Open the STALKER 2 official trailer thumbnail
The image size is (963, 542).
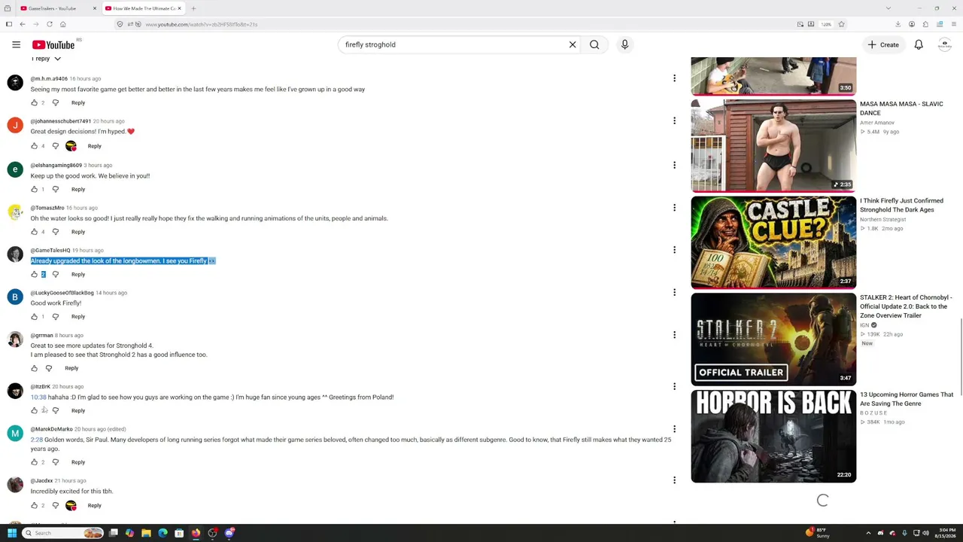(773, 340)
